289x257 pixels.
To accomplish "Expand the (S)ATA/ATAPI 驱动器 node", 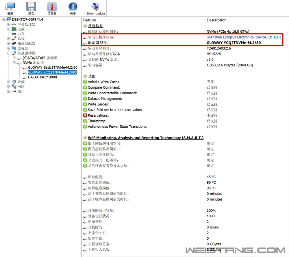I will tap(14, 58).
